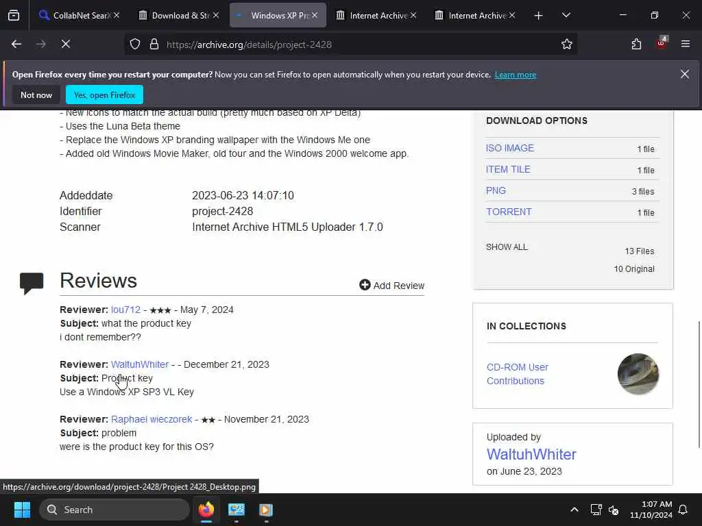Open the monitor-shaped app icon on taskbar
This screenshot has height=526, width=702.
pos(237,510)
